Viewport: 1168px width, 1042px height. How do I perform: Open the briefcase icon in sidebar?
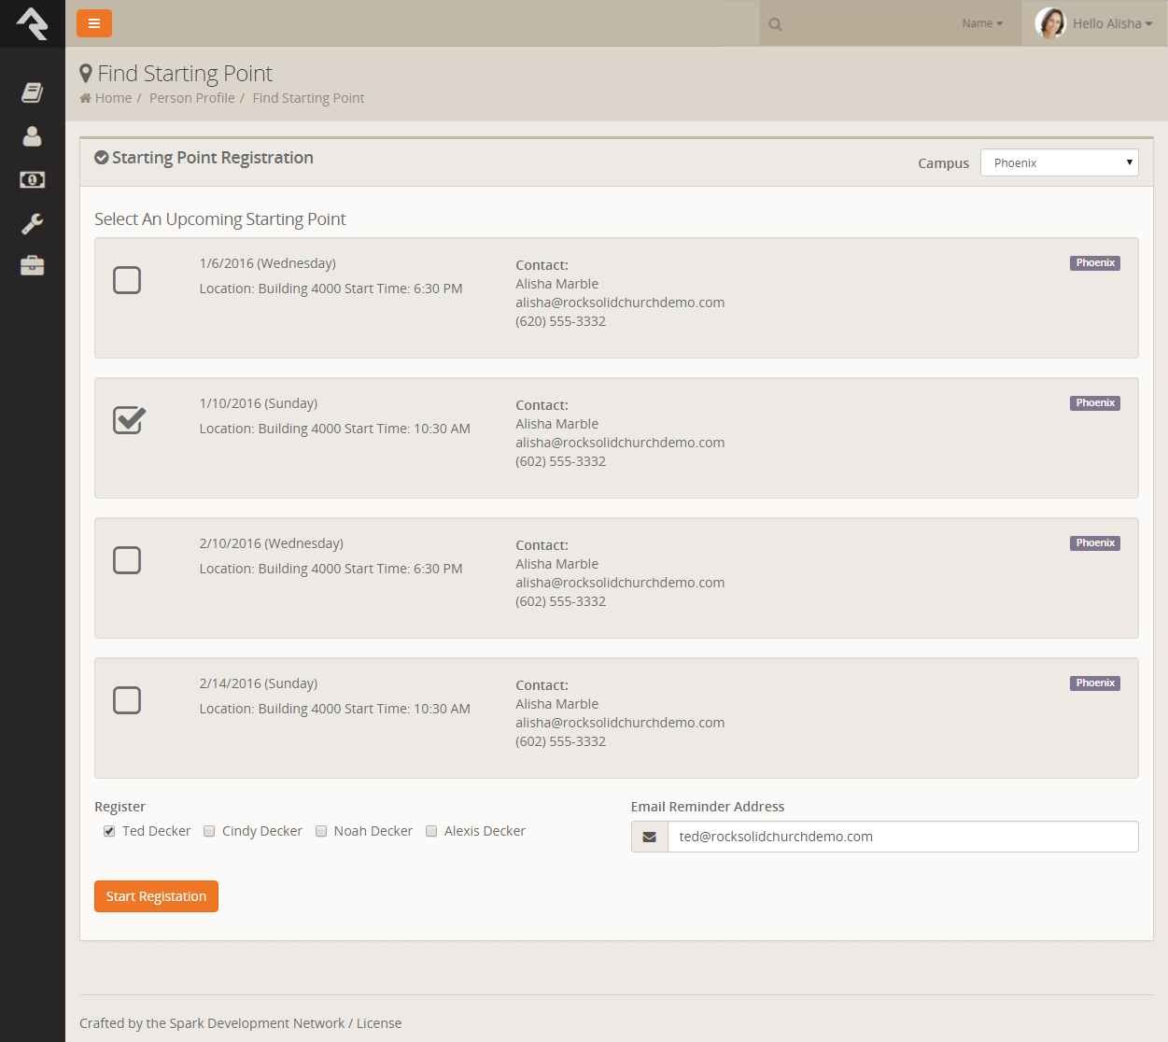(x=32, y=266)
